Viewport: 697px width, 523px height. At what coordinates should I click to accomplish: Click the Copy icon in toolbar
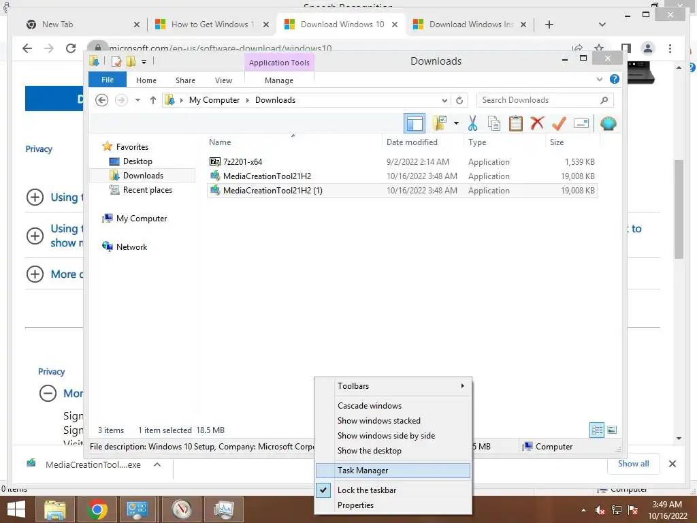coord(494,123)
